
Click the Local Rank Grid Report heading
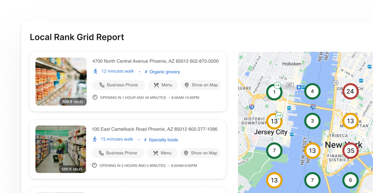coord(77,37)
